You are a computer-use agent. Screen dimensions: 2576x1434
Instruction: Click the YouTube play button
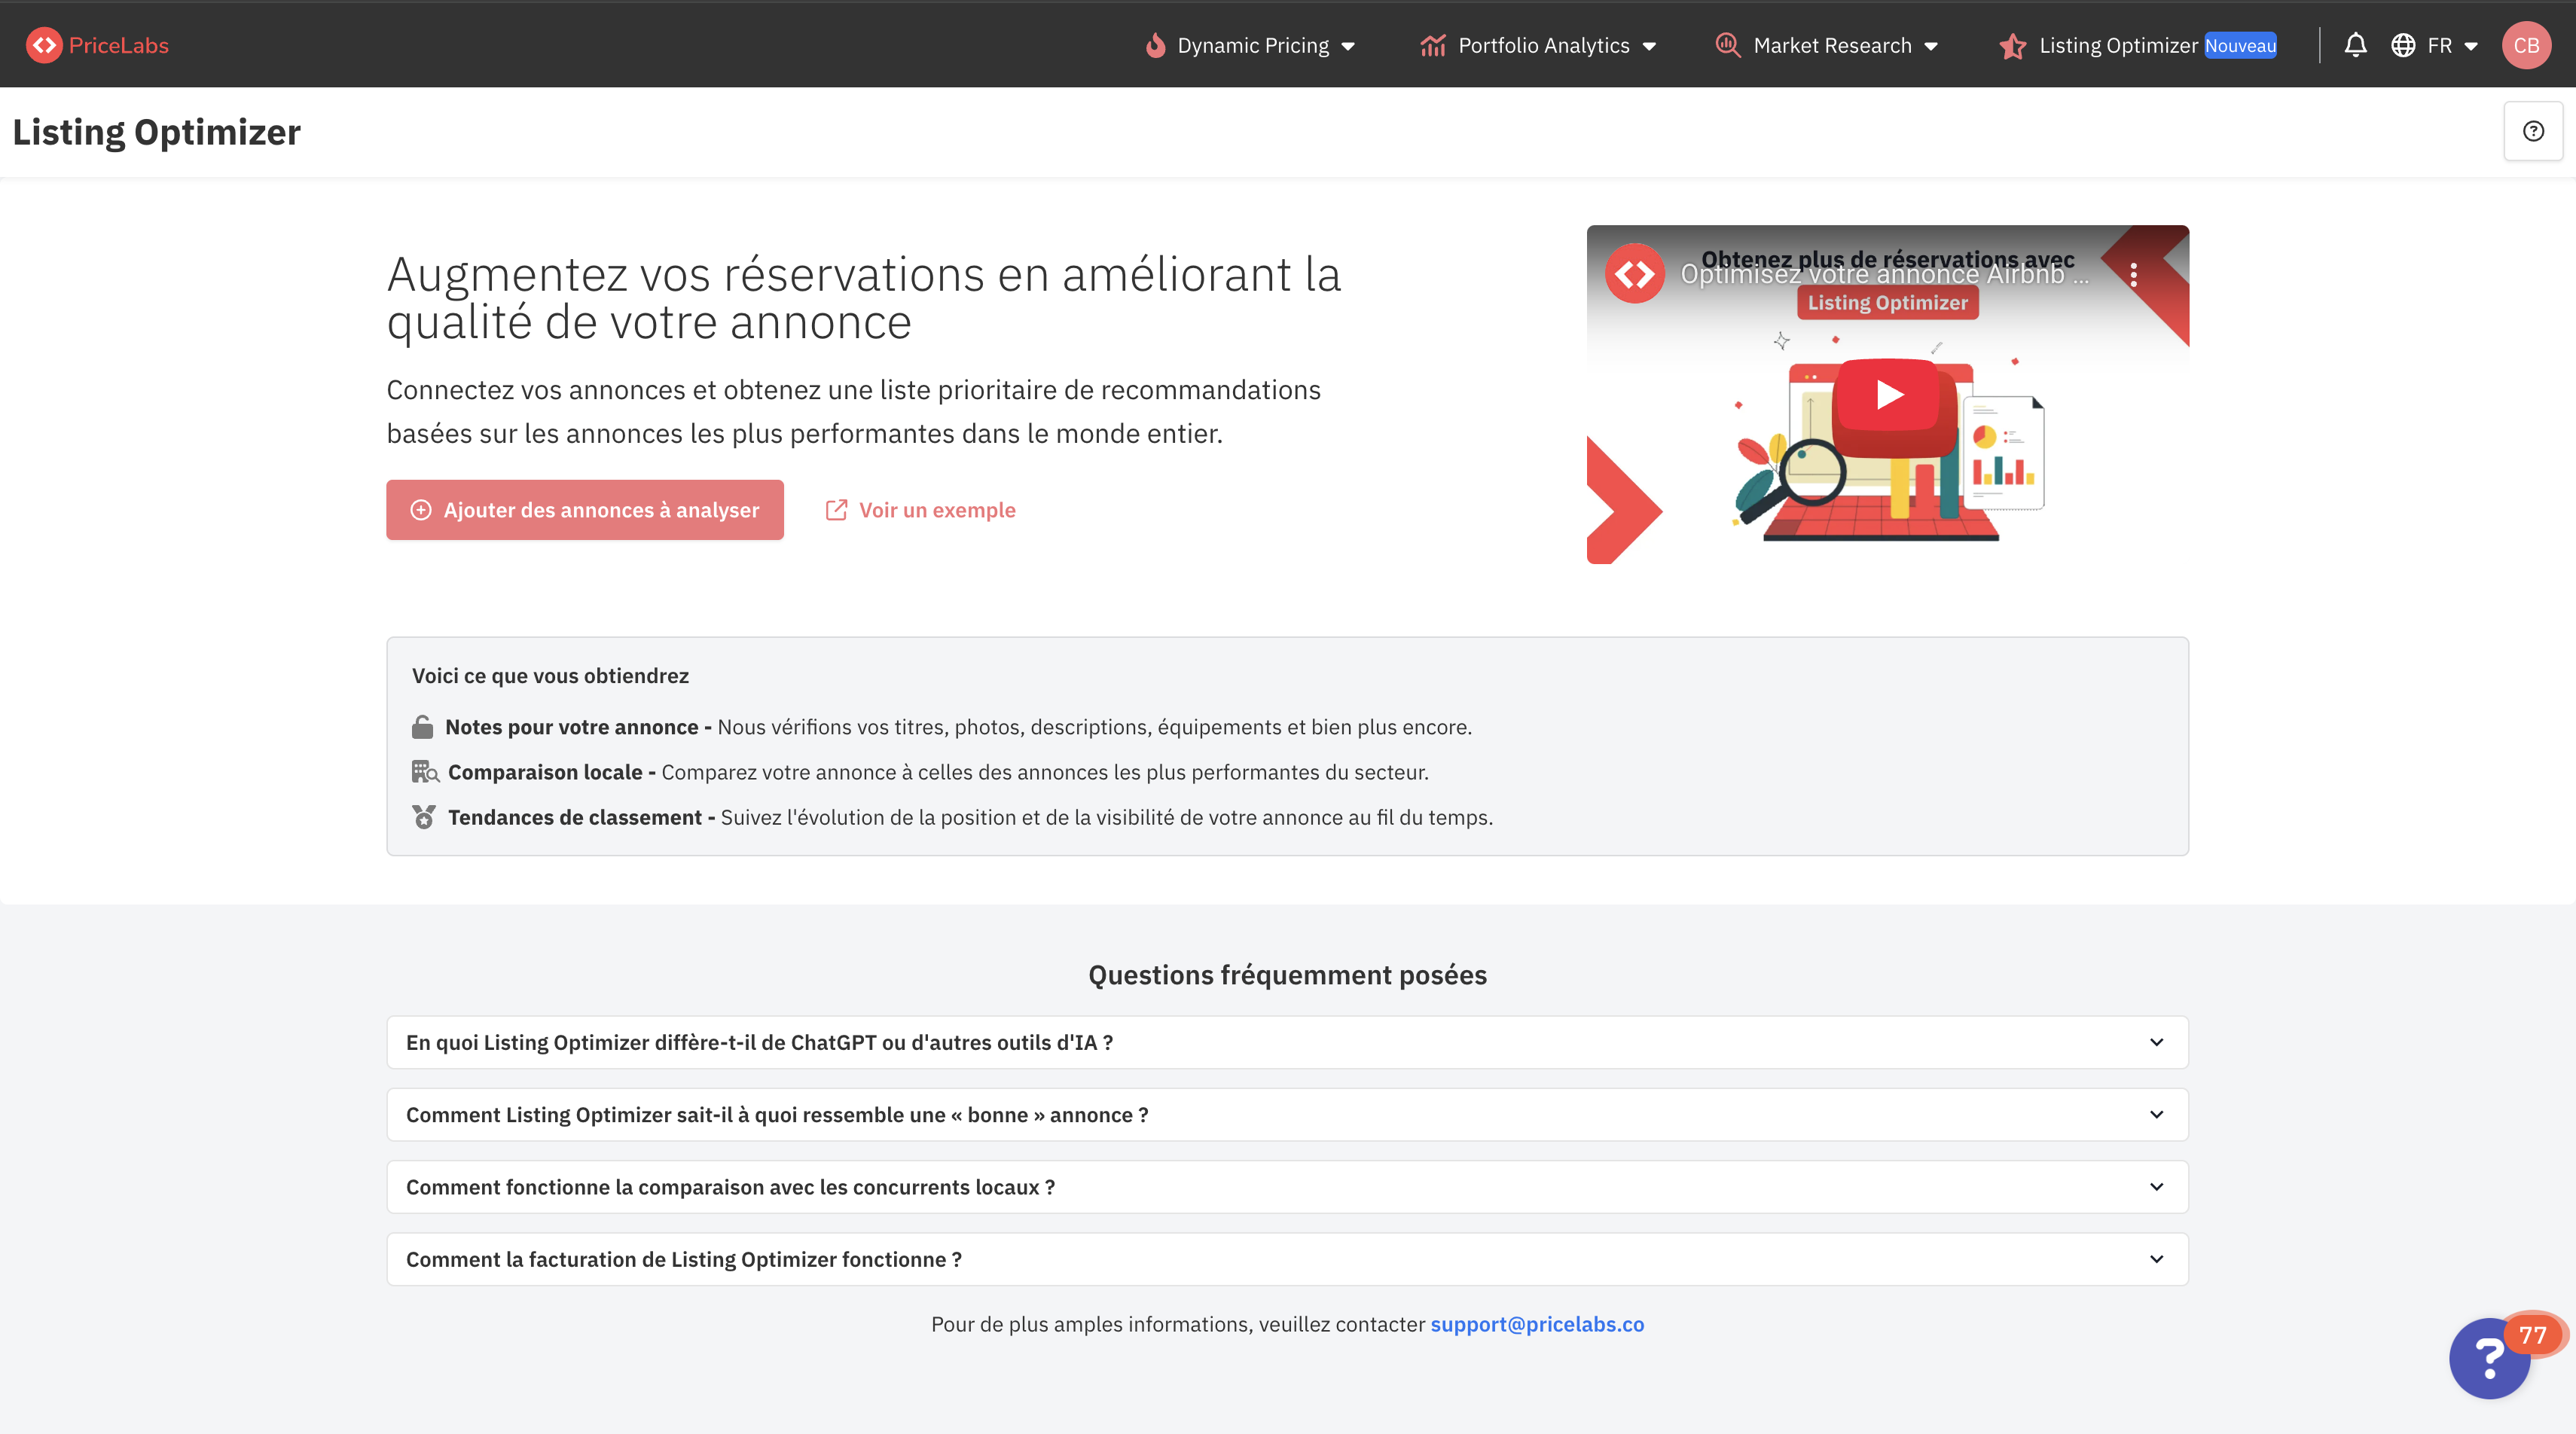point(1887,395)
